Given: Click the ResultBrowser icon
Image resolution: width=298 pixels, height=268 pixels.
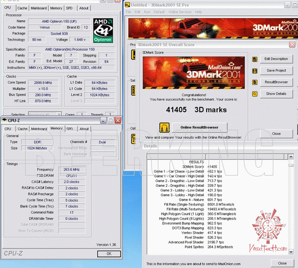Looking at the screenshot, I should 255,82.
